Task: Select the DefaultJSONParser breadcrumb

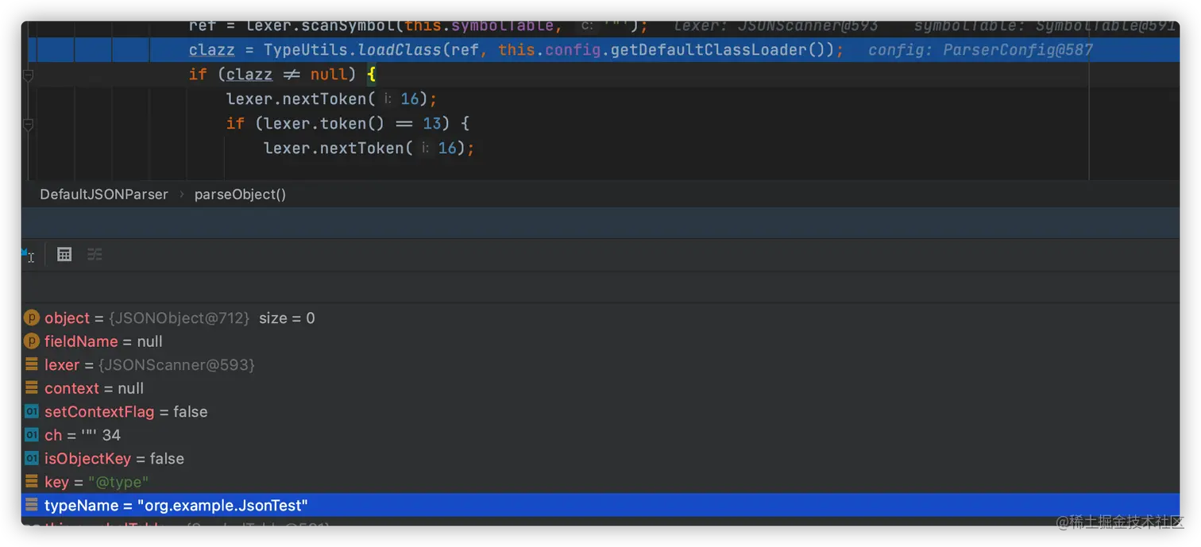Action: pyautogui.click(x=104, y=194)
